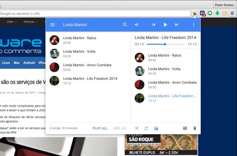
Task: Save the playlist with the floppy disk icon
Action: click(x=185, y=128)
